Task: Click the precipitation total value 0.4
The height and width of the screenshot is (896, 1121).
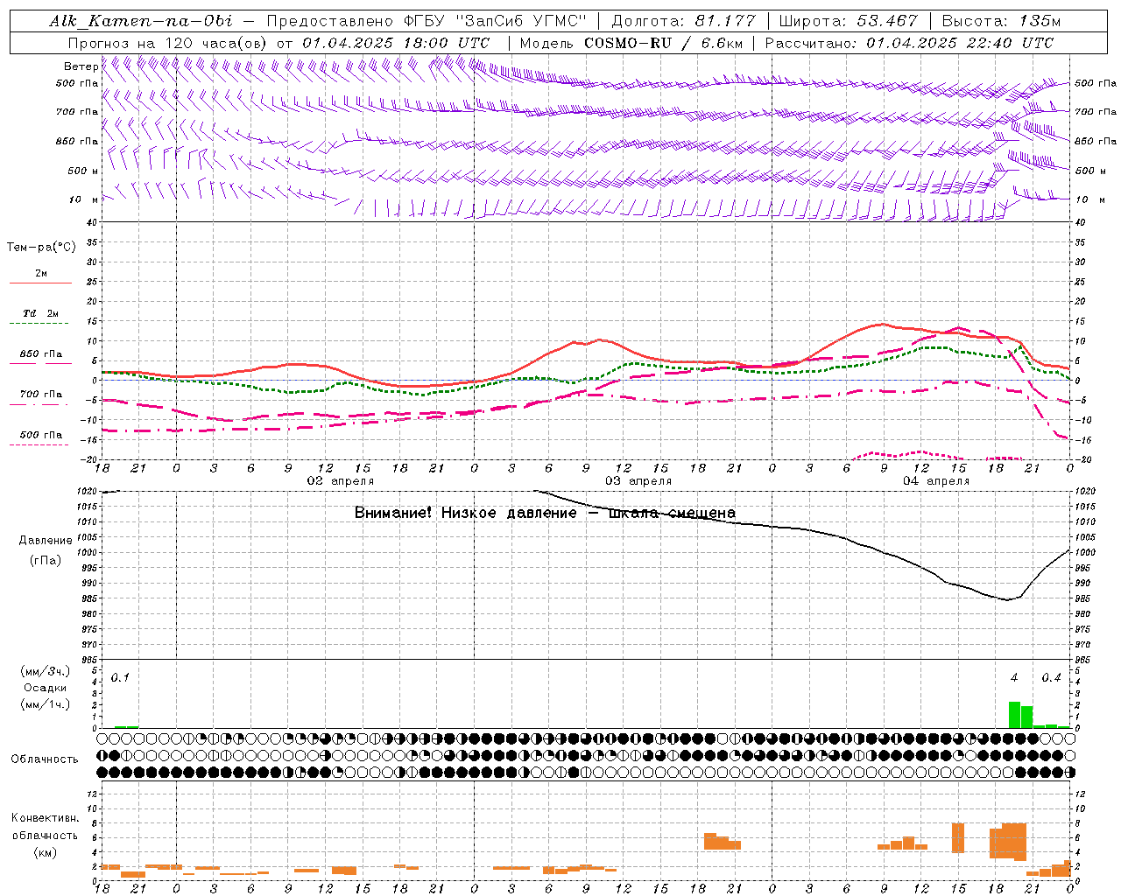Action: (1051, 678)
